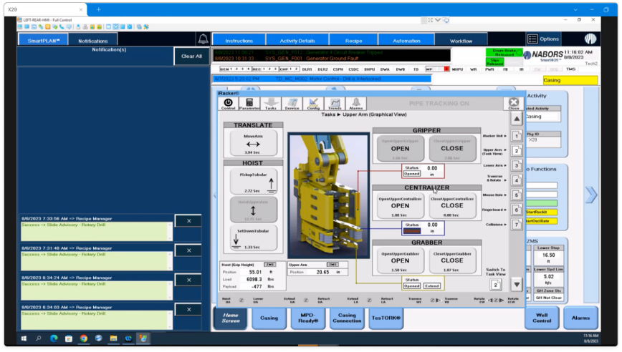
Task: Click the down arrow below task numbers
Action: 517,284
